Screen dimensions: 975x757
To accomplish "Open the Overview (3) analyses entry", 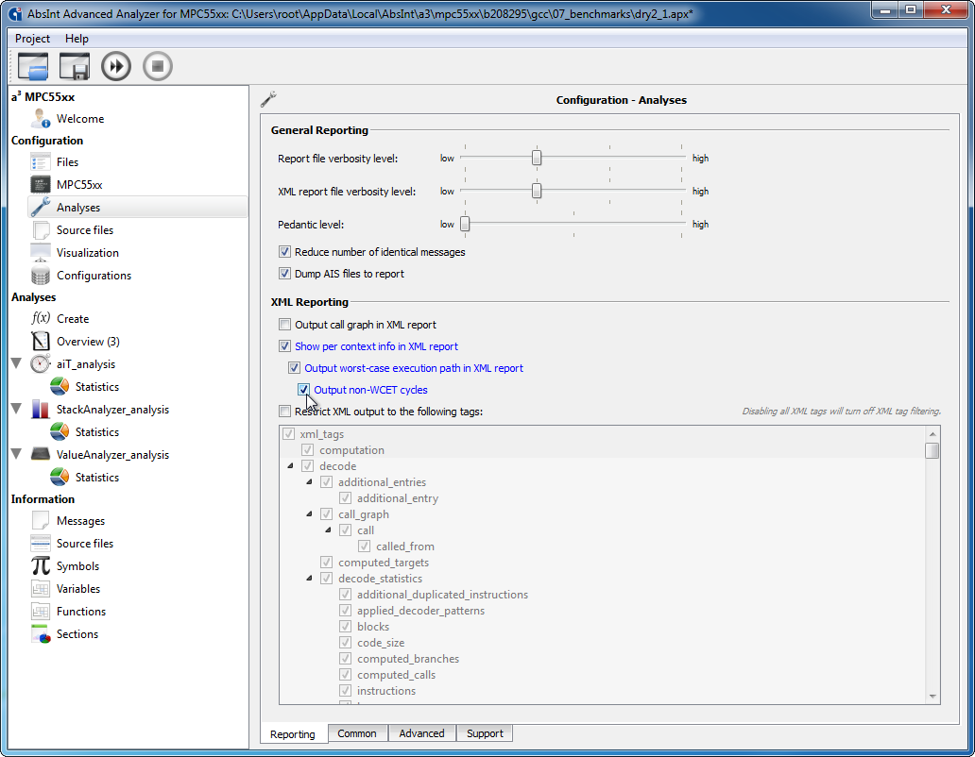I will tap(88, 342).
